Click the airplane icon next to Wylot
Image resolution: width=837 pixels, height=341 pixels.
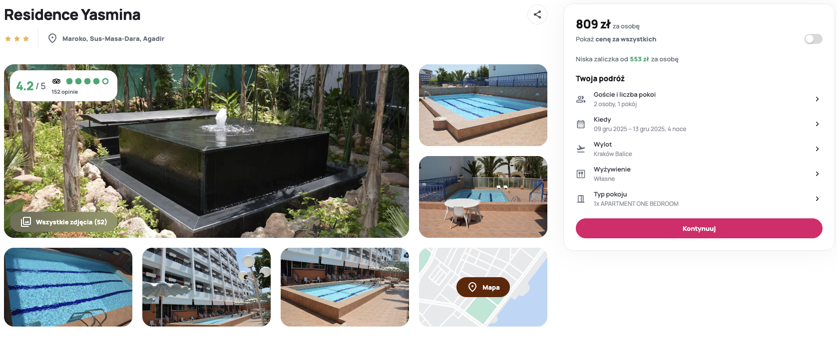point(581,149)
